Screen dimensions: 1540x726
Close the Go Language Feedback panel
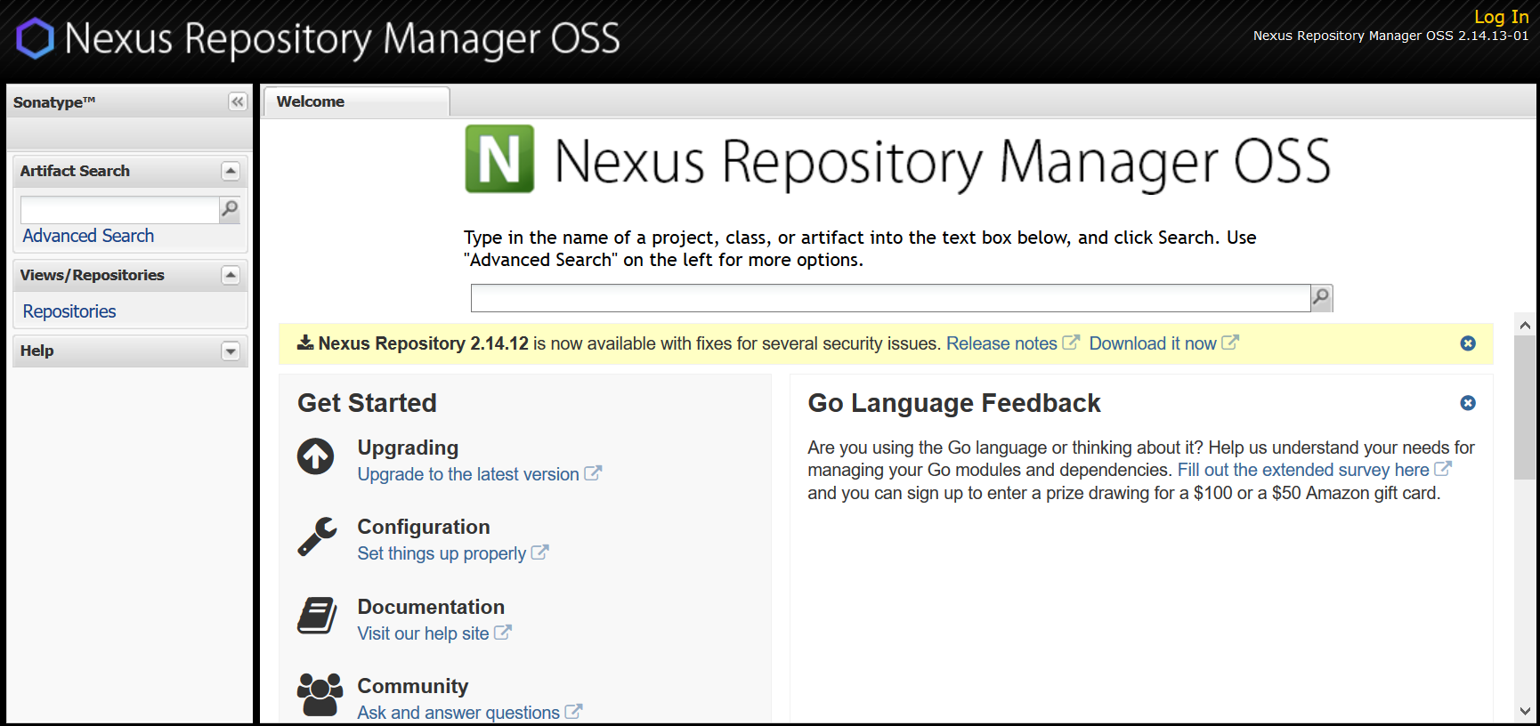1468,403
